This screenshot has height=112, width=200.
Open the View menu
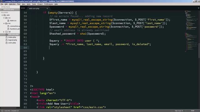[24, 4]
